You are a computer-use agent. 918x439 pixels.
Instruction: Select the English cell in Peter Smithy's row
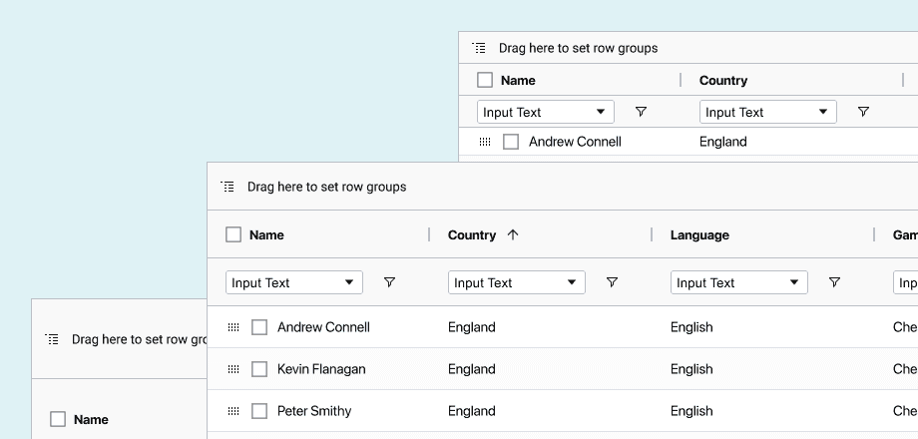point(691,411)
